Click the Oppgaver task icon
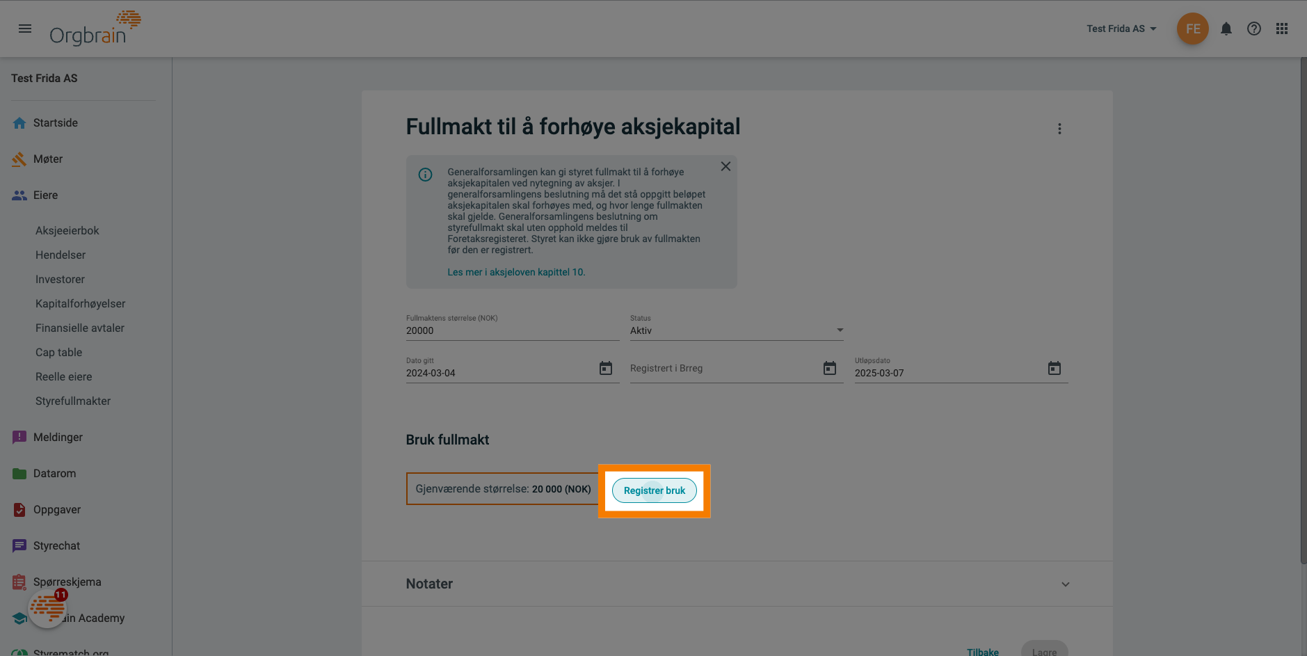This screenshot has height=656, width=1307. click(19, 510)
